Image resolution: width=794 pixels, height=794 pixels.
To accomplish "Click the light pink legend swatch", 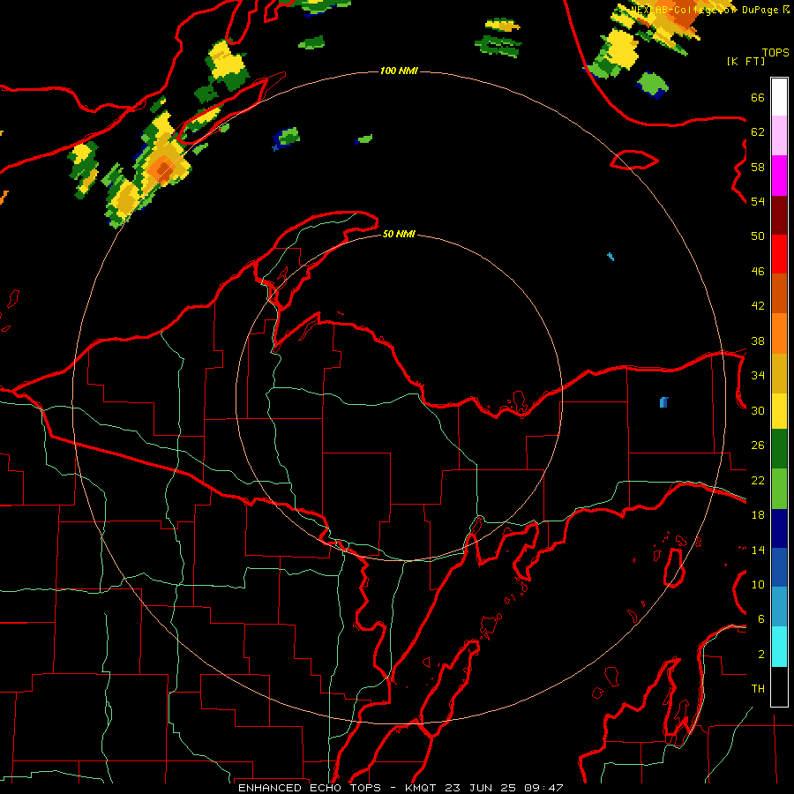I will pyautogui.click(x=779, y=136).
